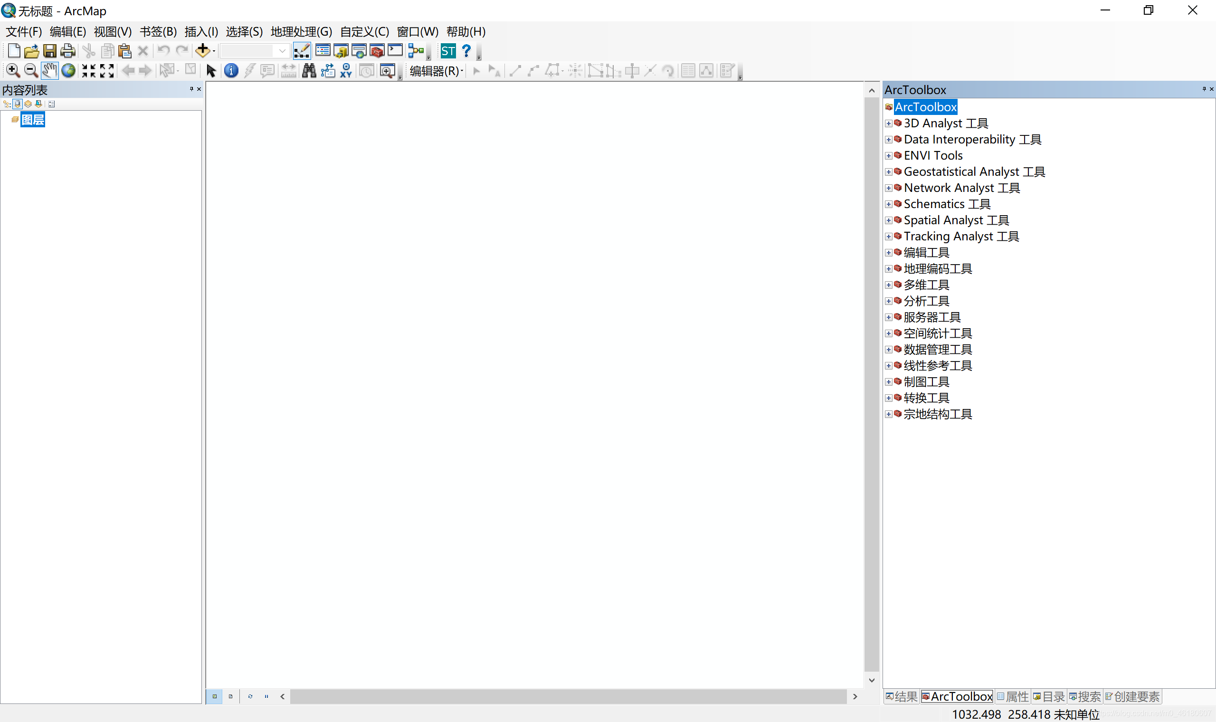The height and width of the screenshot is (722, 1216).
Task: Open the 自定义(C) menu
Action: 364,32
